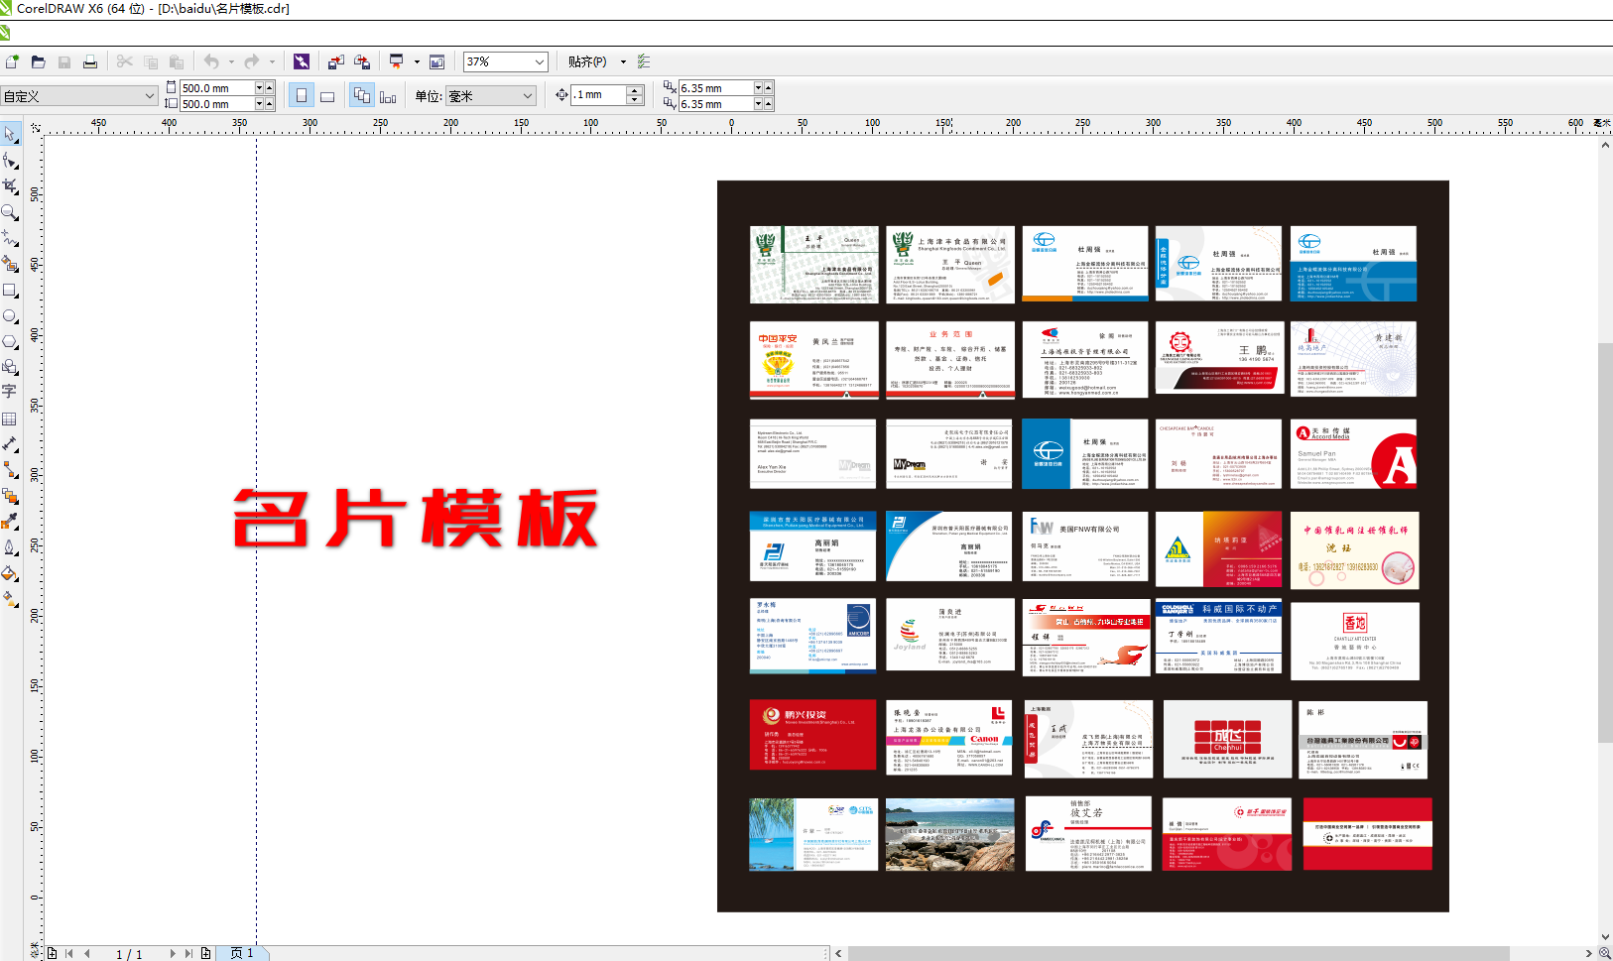Screen dimensions: 1613x961
Task: Select the Pick tool in toolbox
Action: pyautogui.click(x=10, y=134)
